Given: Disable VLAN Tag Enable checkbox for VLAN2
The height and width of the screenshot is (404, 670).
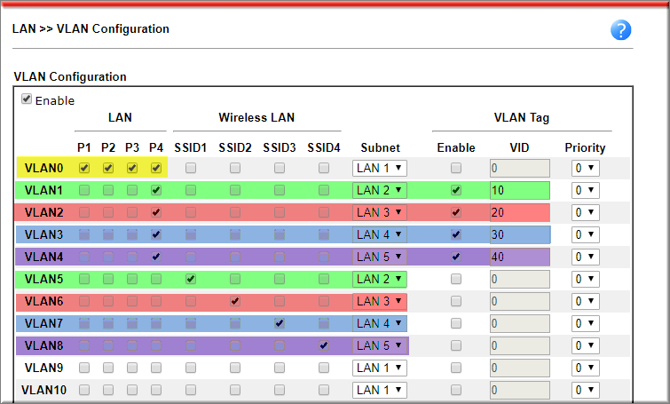Looking at the screenshot, I should pos(456,212).
